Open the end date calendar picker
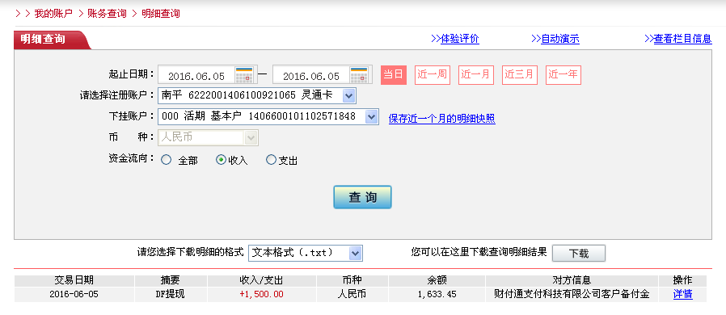Viewport: 726px width, 315px height. pos(359,75)
